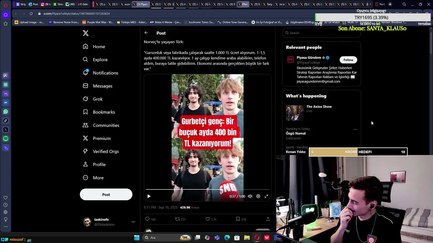Viewport: 433px width, 243px height.
Task: Open Bookmarks in the X sidebar
Action: 99,112
